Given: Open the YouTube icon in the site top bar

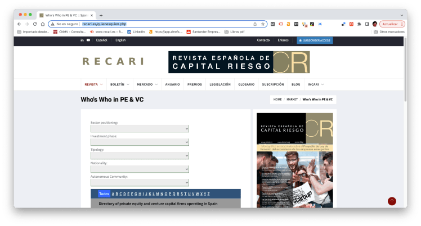Looking at the screenshot, I should [88, 40].
